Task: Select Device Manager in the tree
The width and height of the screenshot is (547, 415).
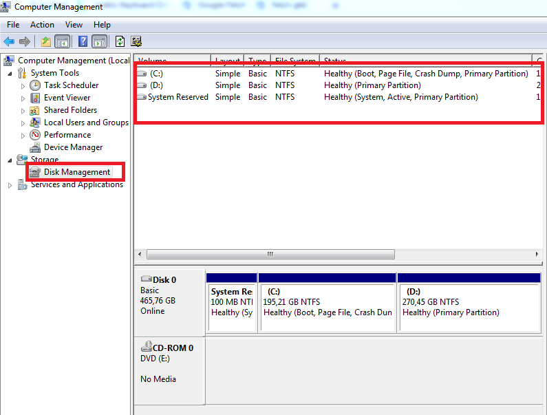Action: [x=73, y=147]
